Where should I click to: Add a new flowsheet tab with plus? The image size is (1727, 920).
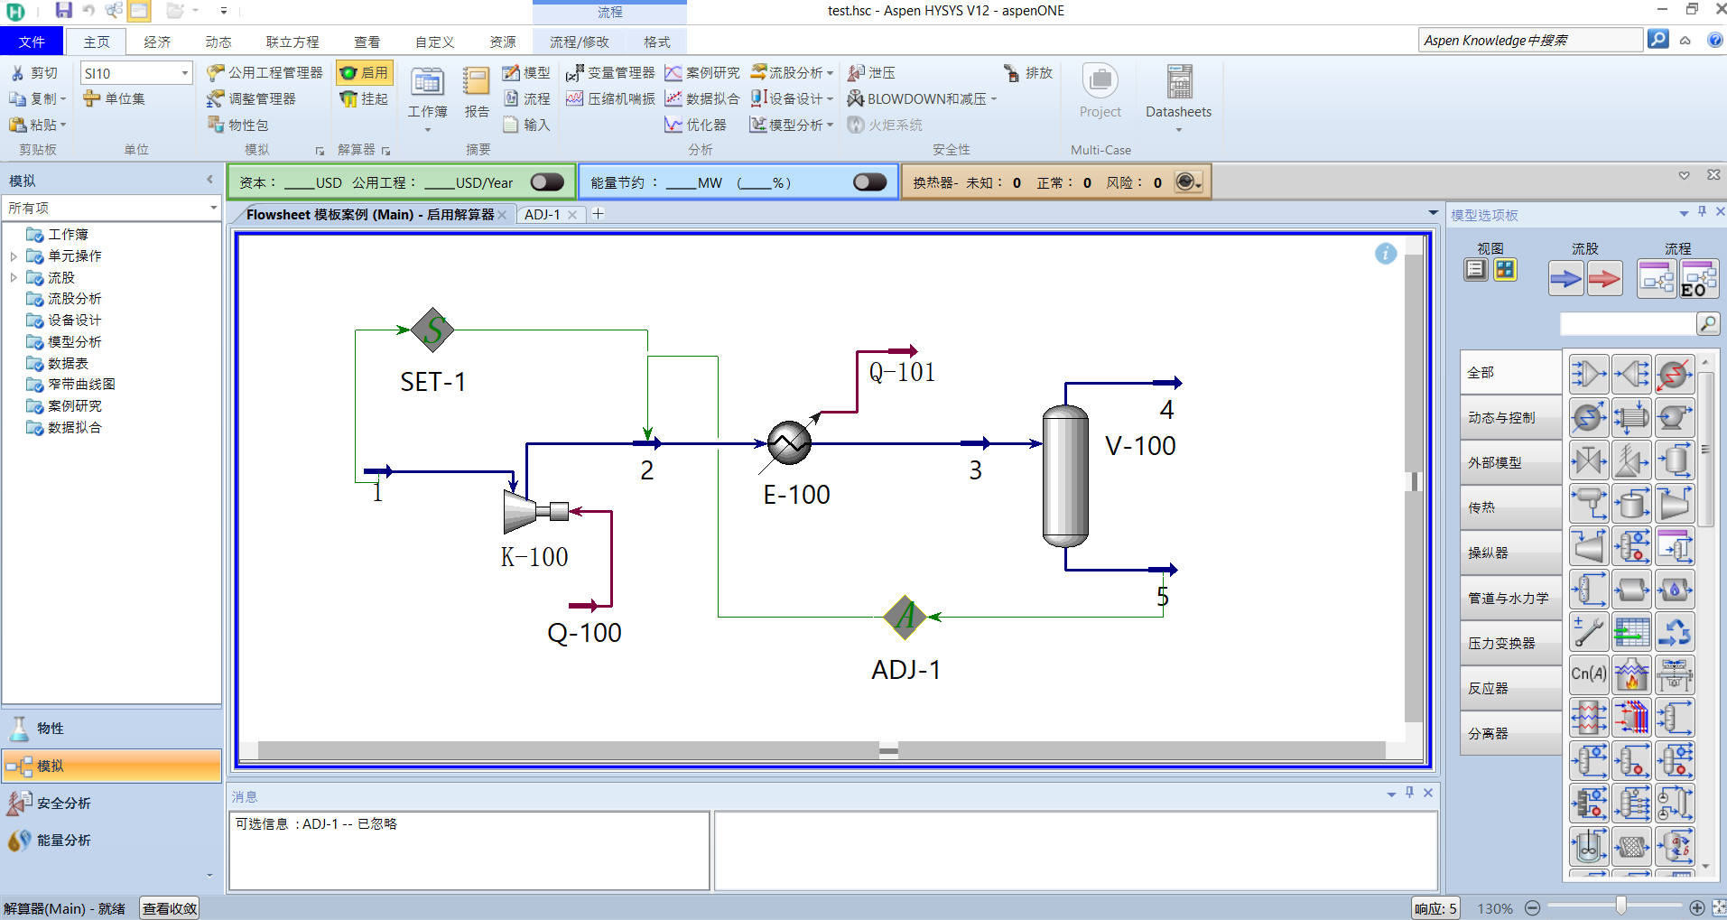[x=598, y=214]
